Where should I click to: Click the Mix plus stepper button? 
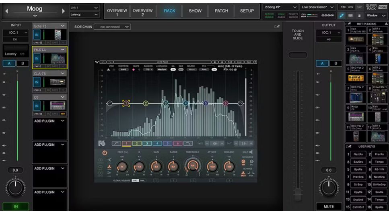pyautogui.click(x=222, y=143)
